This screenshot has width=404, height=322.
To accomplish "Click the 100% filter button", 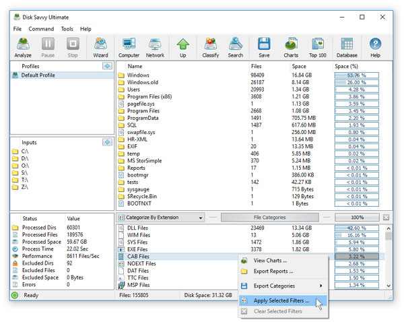I will [357, 218].
